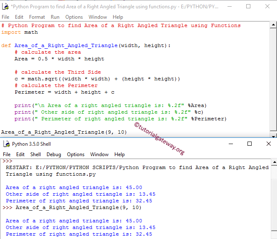This screenshot has width=277, height=239.
Task: Click the first comment line in editor
Action: click(x=121, y=25)
